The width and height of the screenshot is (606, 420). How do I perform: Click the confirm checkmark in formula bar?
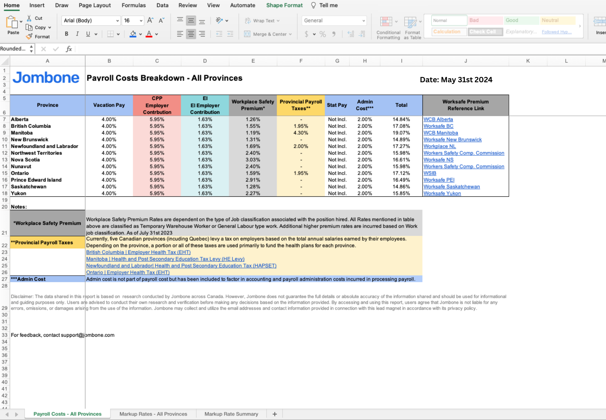point(56,49)
